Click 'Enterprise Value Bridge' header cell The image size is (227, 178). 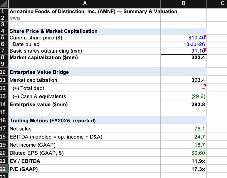click(85, 72)
